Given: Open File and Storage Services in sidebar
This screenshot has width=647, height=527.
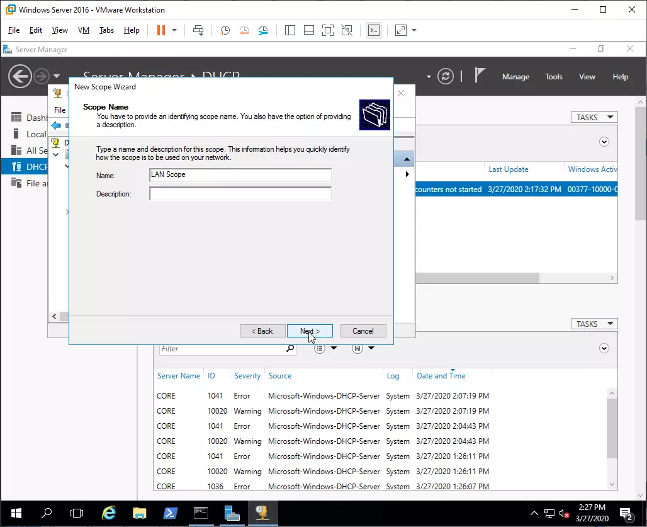Looking at the screenshot, I should click(29, 183).
